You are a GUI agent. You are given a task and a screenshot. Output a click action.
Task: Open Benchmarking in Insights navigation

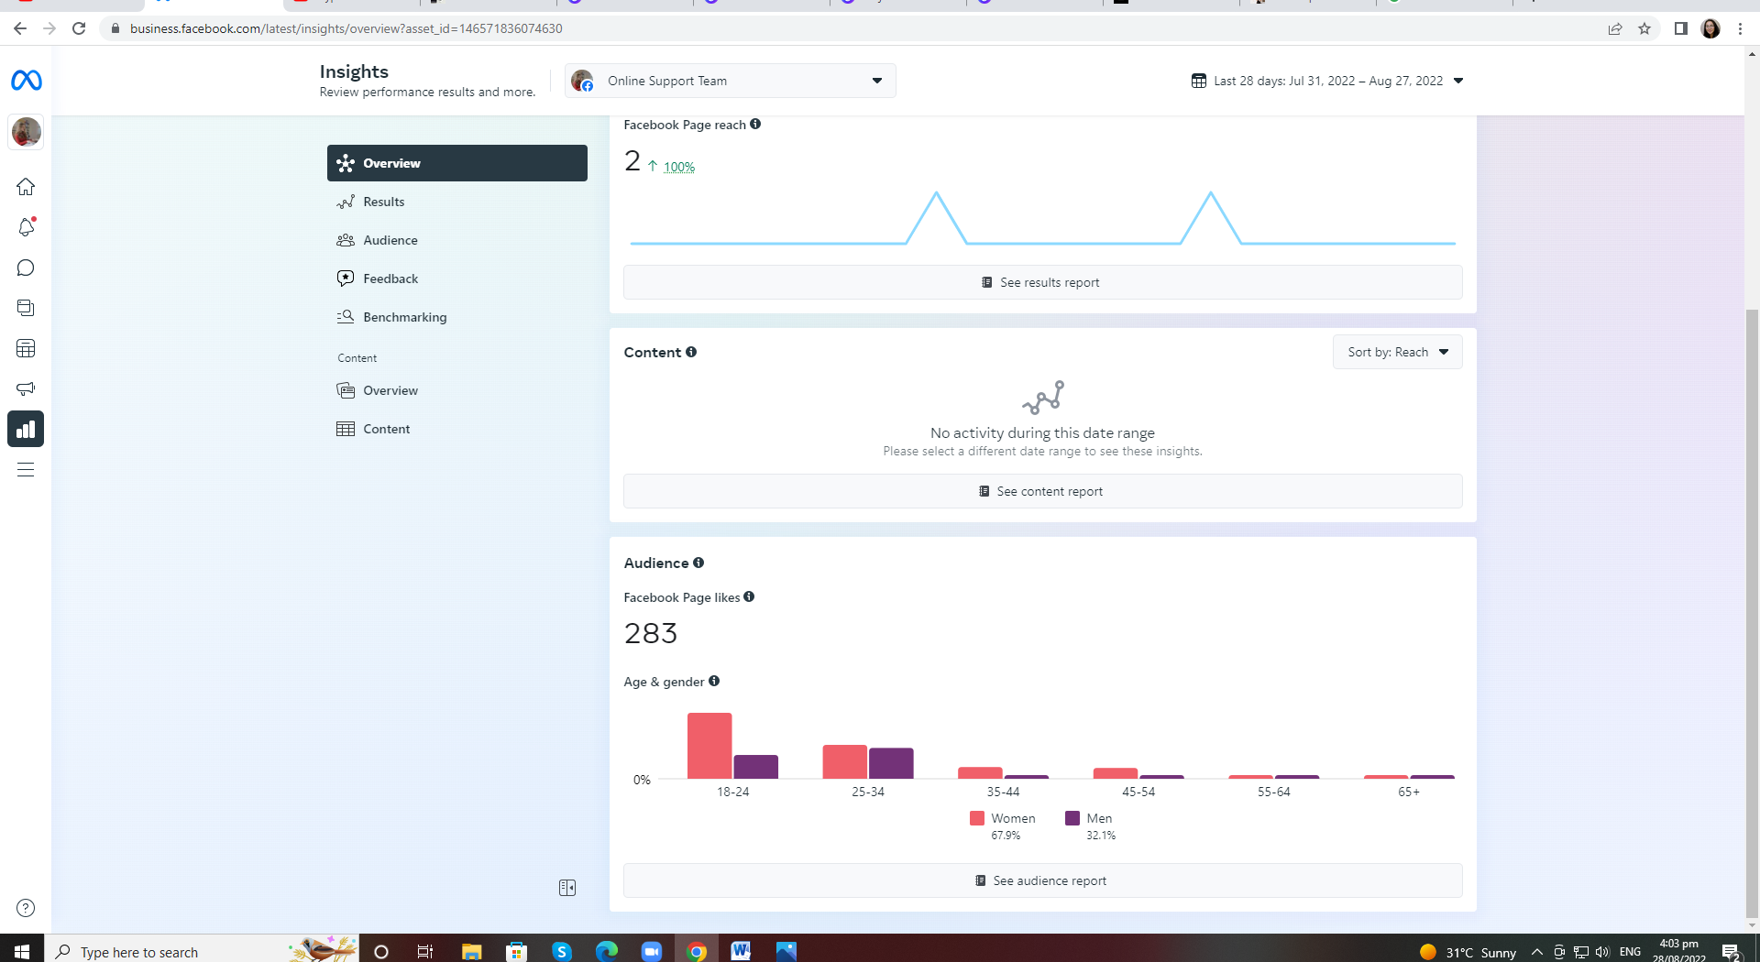(x=457, y=317)
